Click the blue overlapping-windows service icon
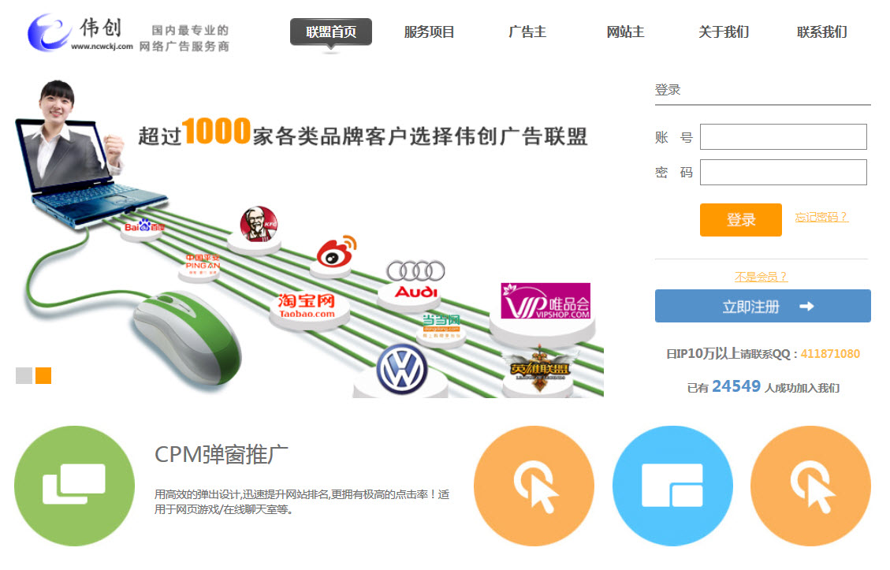The image size is (890, 570). click(672, 483)
